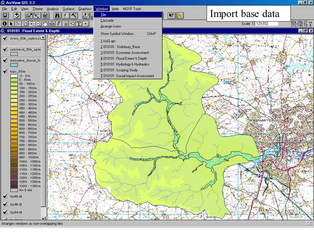Switch to Economic Assessment window entry
Image resolution: width=314 pixels, height=235 pixels.
pos(128,53)
